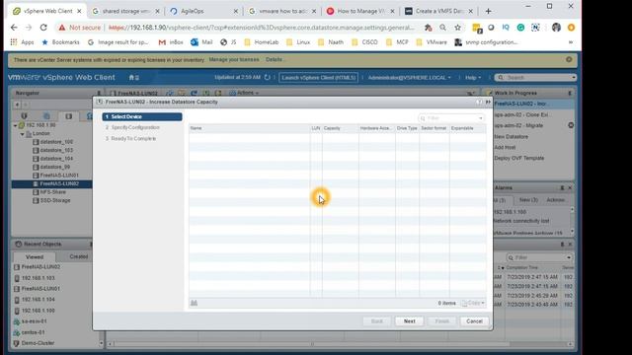The width and height of the screenshot is (632, 355).
Task: Open the VMs and Templates navigator tab
Action: [x=46, y=116]
